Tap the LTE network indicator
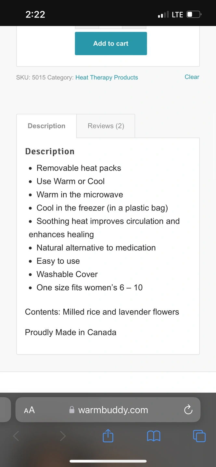 point(177,15)
